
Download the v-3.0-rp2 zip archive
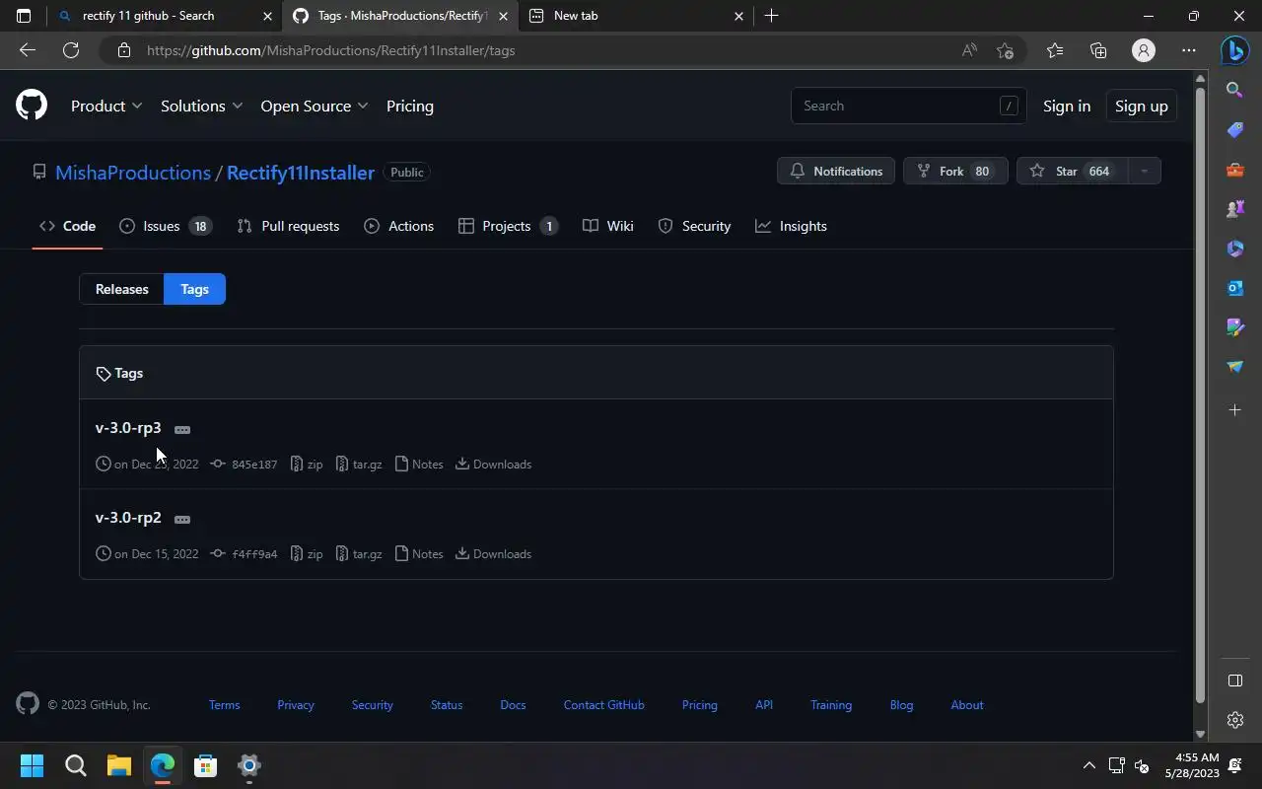click(307, 553)
